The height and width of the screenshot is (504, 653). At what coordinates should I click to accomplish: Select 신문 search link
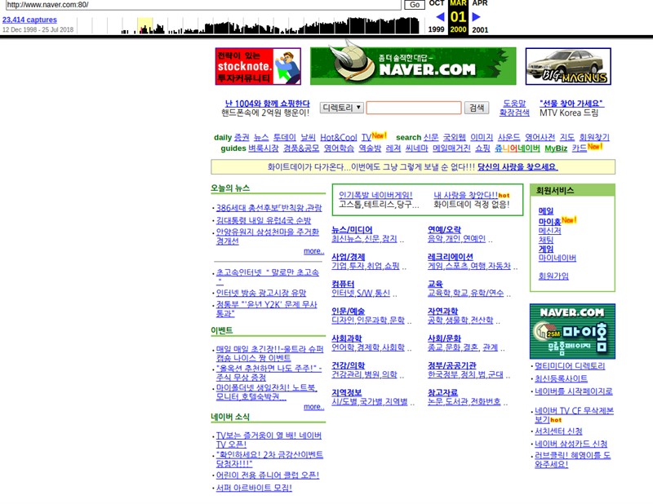click(431, 137)
